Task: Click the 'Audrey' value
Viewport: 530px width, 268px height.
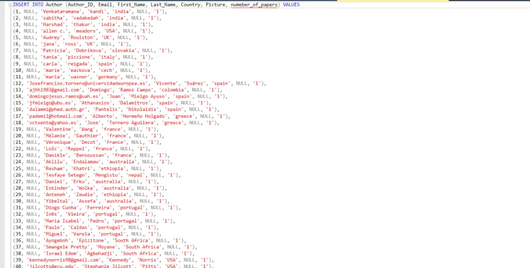Action: 51,38
